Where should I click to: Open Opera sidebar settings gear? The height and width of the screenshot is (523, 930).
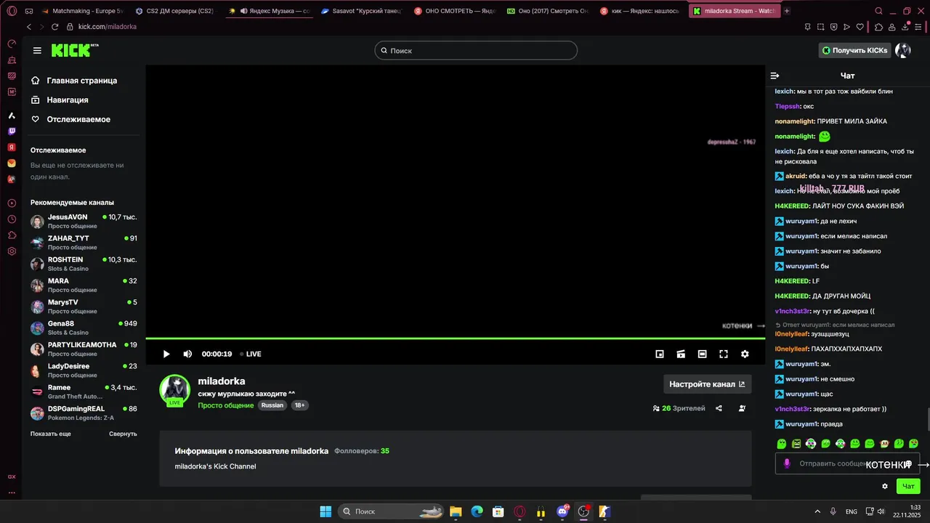(12, 251)
